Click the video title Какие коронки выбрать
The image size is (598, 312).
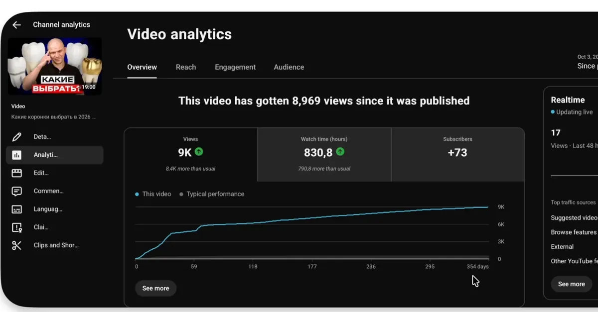[x=53, y=117]
